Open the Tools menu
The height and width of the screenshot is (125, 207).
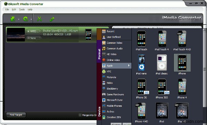(x=22, y=10)
